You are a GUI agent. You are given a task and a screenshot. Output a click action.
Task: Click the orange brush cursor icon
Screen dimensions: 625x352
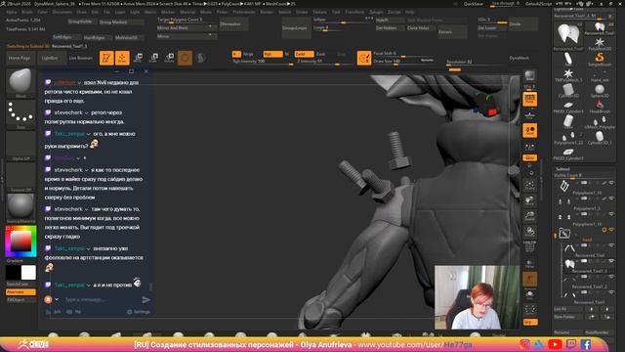364,59
